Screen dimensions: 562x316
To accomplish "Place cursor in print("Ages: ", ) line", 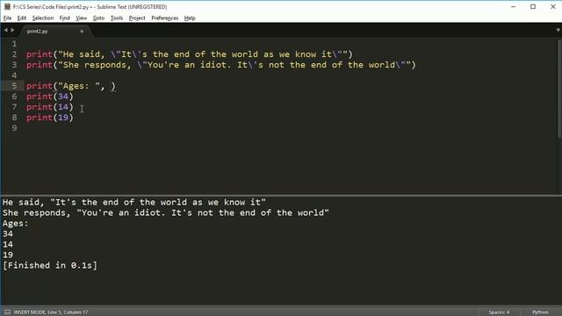I will point(70,86).
